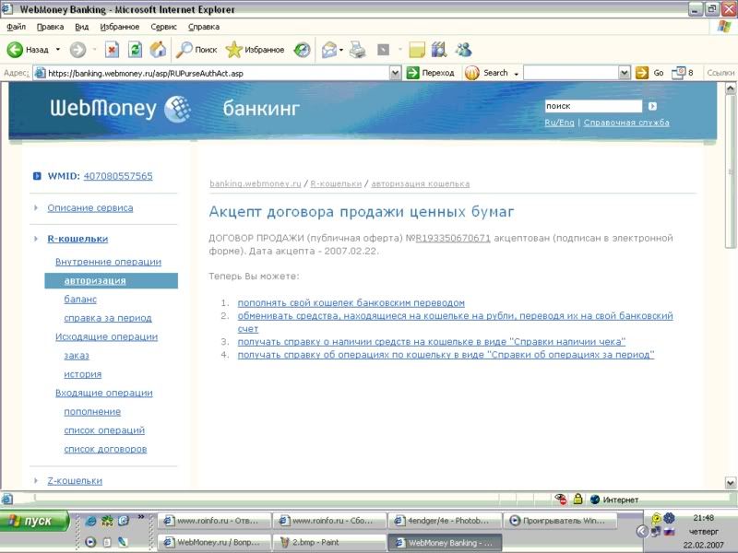This screenshot has width=738, height=553.
Task: Click the Messenger people icon
Action: click(464, 50)
